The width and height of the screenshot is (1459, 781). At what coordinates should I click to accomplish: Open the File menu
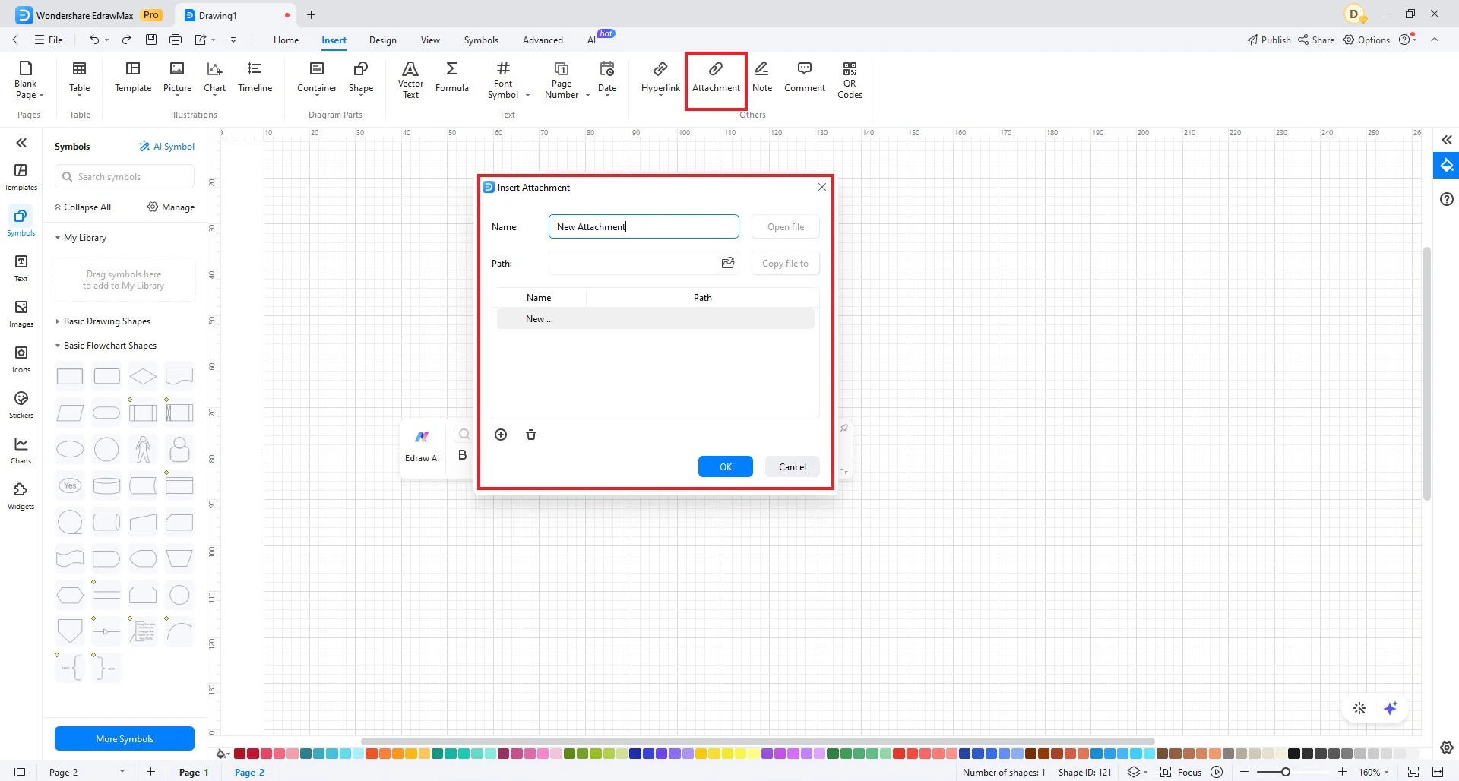tap(49, 40)
